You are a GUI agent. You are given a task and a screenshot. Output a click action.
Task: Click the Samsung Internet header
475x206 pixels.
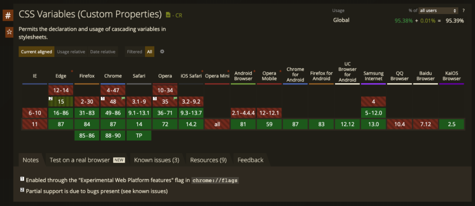(x=373, y=76)
